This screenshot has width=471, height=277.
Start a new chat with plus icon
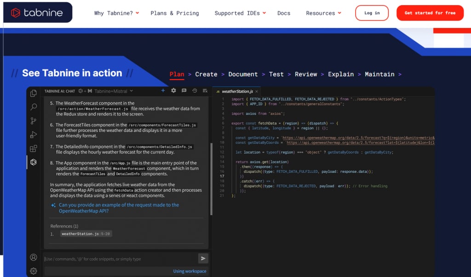[x=163, y=90]
